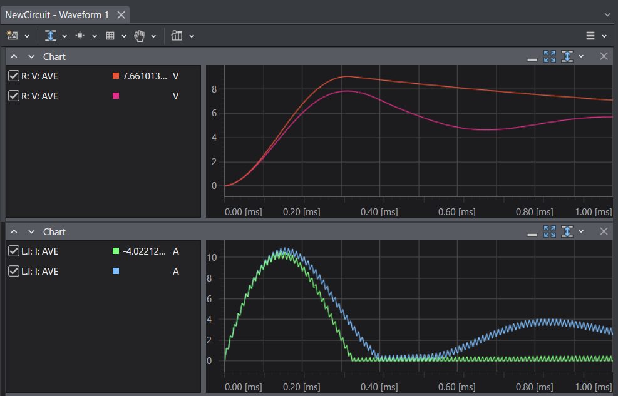Viewport: 618px width, 396px height.
Task: Open dropdown beside the add chart icon
Action: 27,36
